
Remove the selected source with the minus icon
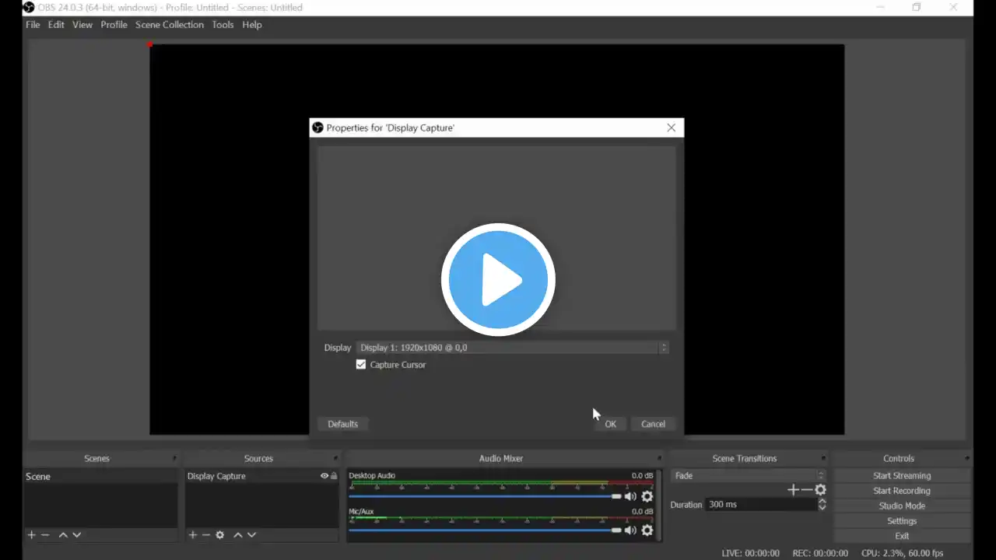click(206, 535)
